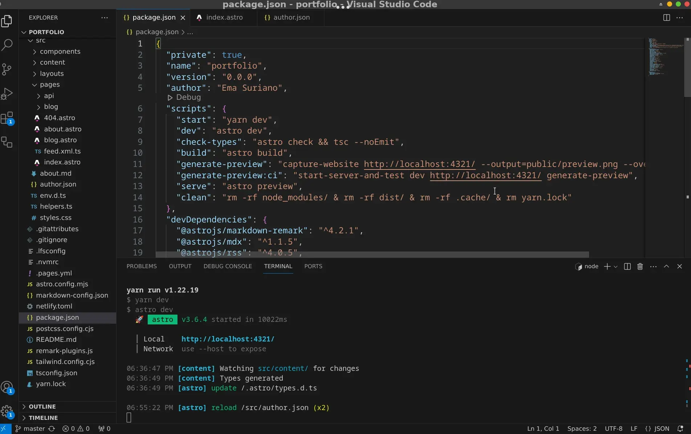Collapse the pages folder

(x=50, y=85)
